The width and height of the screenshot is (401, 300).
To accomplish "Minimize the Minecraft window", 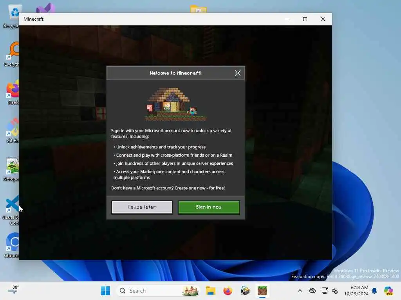I will tap(287, 19).
